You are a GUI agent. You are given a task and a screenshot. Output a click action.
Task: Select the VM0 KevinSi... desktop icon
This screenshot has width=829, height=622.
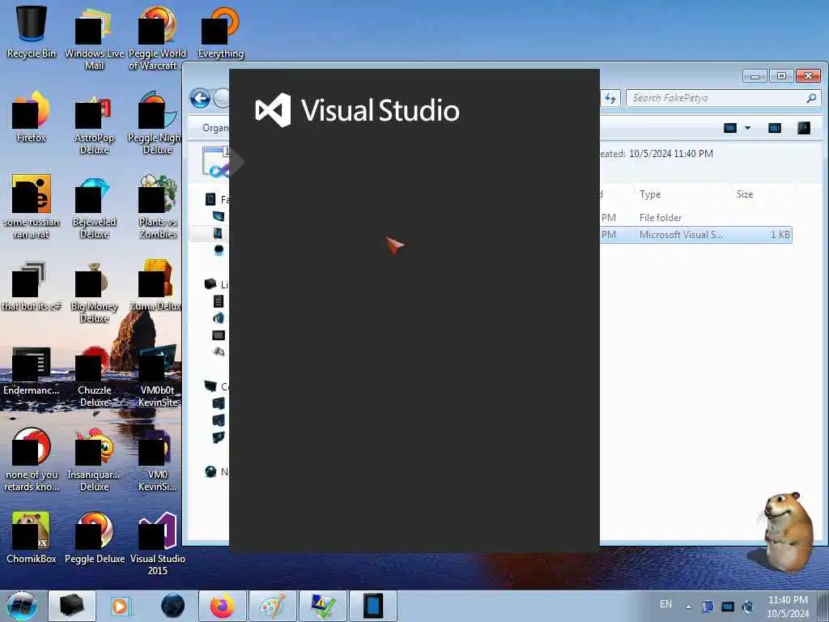[157, 459]
